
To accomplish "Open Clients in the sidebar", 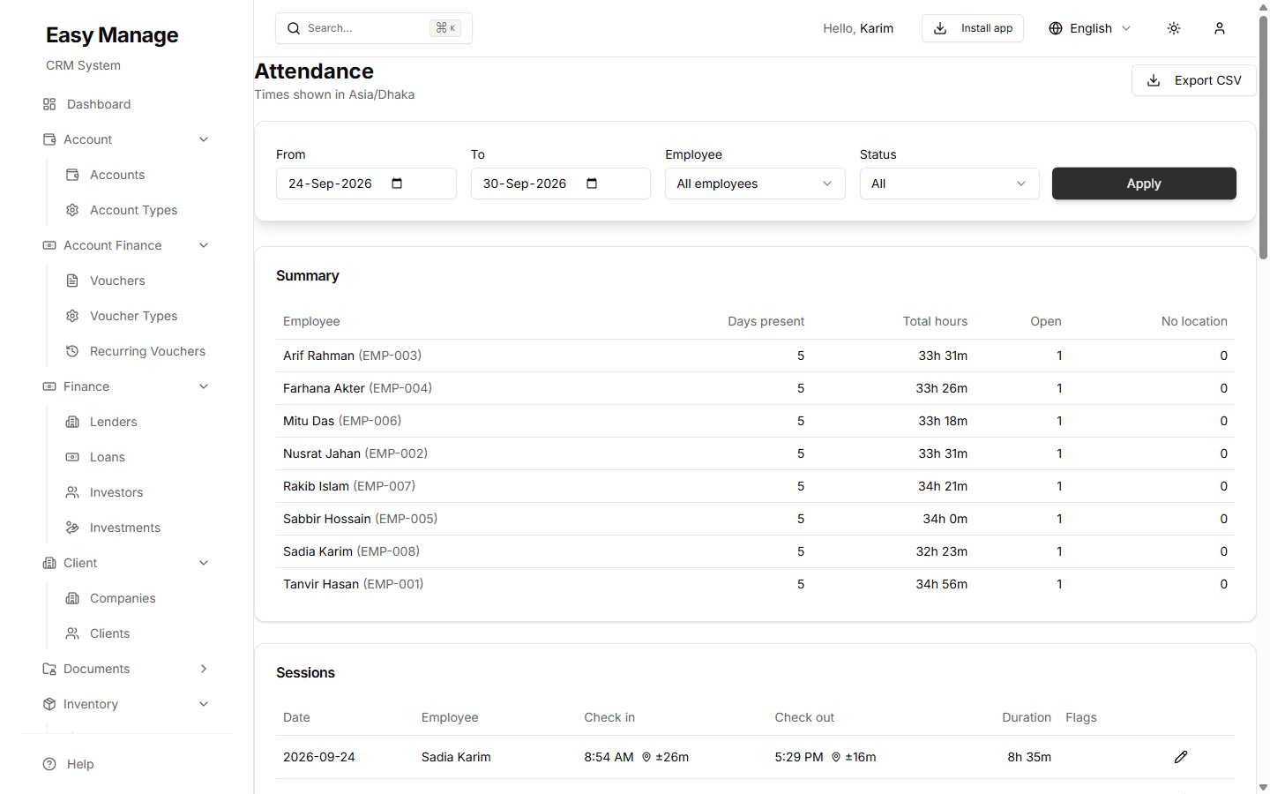I will (109, 633).
